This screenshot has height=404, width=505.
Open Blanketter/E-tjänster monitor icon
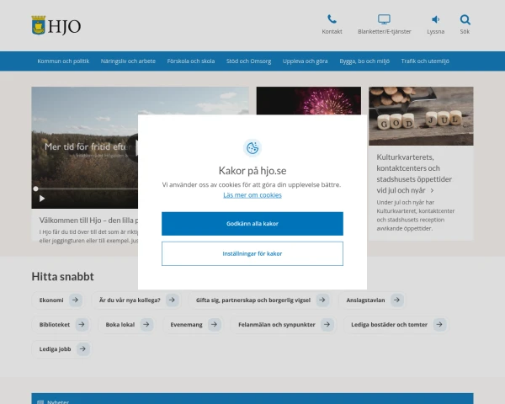tap(384, 19)
